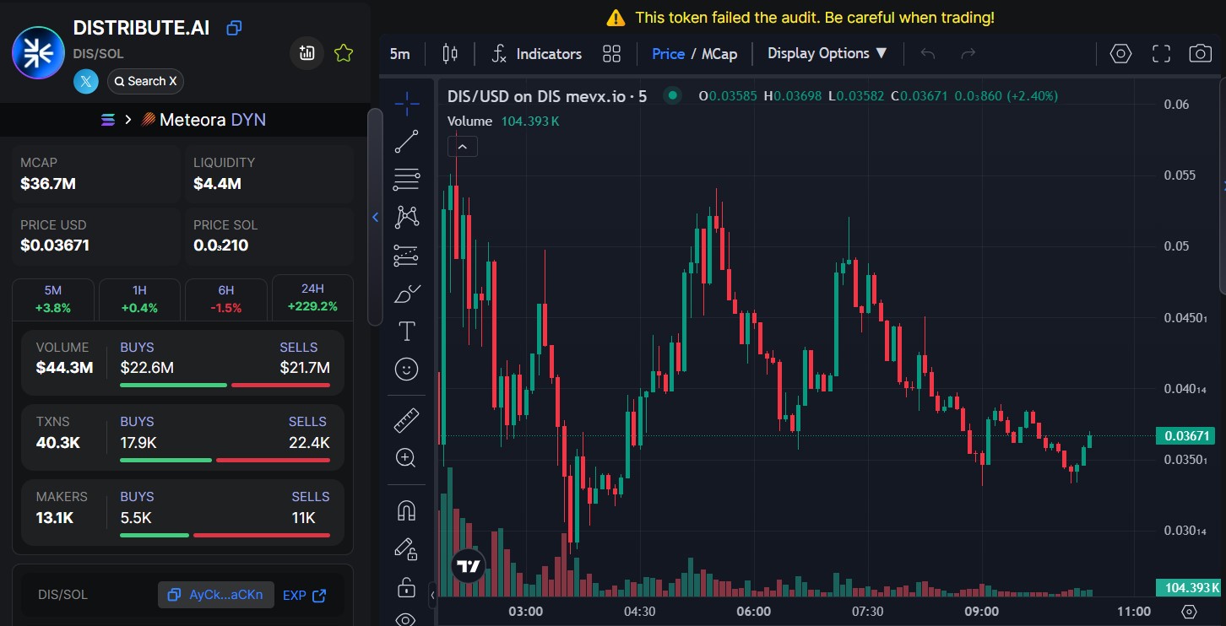Screen dimensions: 1226x626
Task: Change the 5m chart interval
Action: pyautogui.click(x=400, y=54)
